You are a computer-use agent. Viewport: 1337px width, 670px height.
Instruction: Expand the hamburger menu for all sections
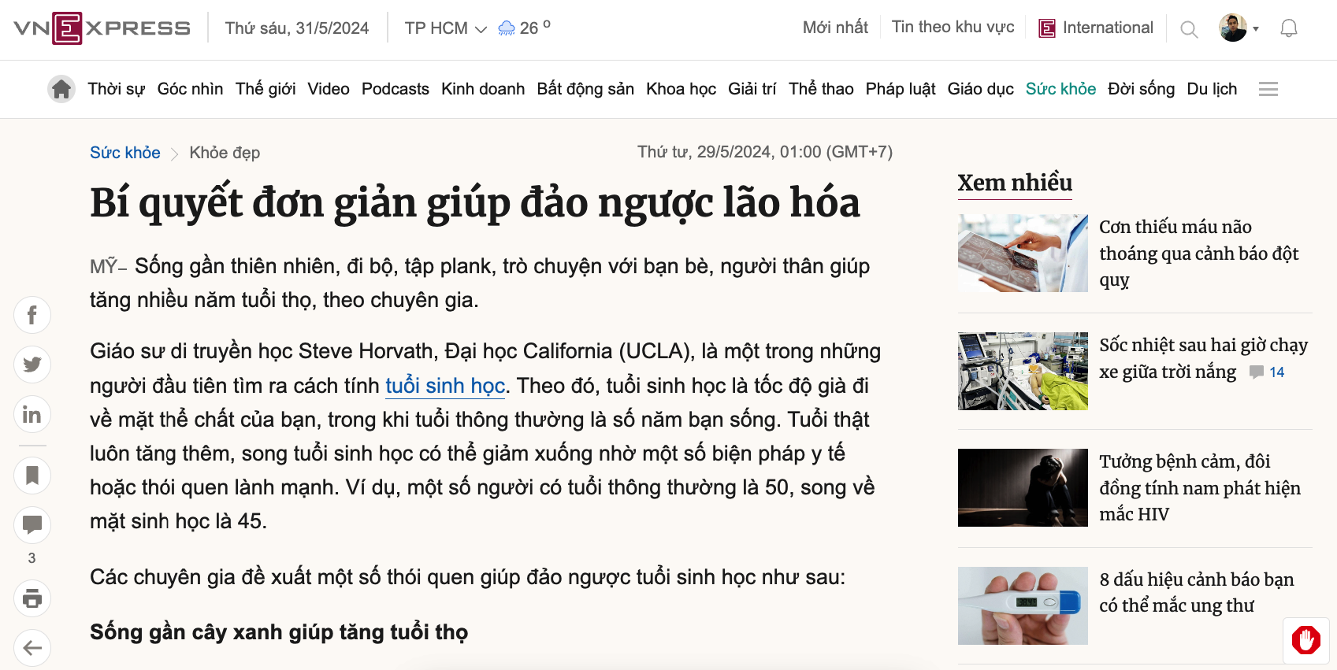click(1268, 89)
